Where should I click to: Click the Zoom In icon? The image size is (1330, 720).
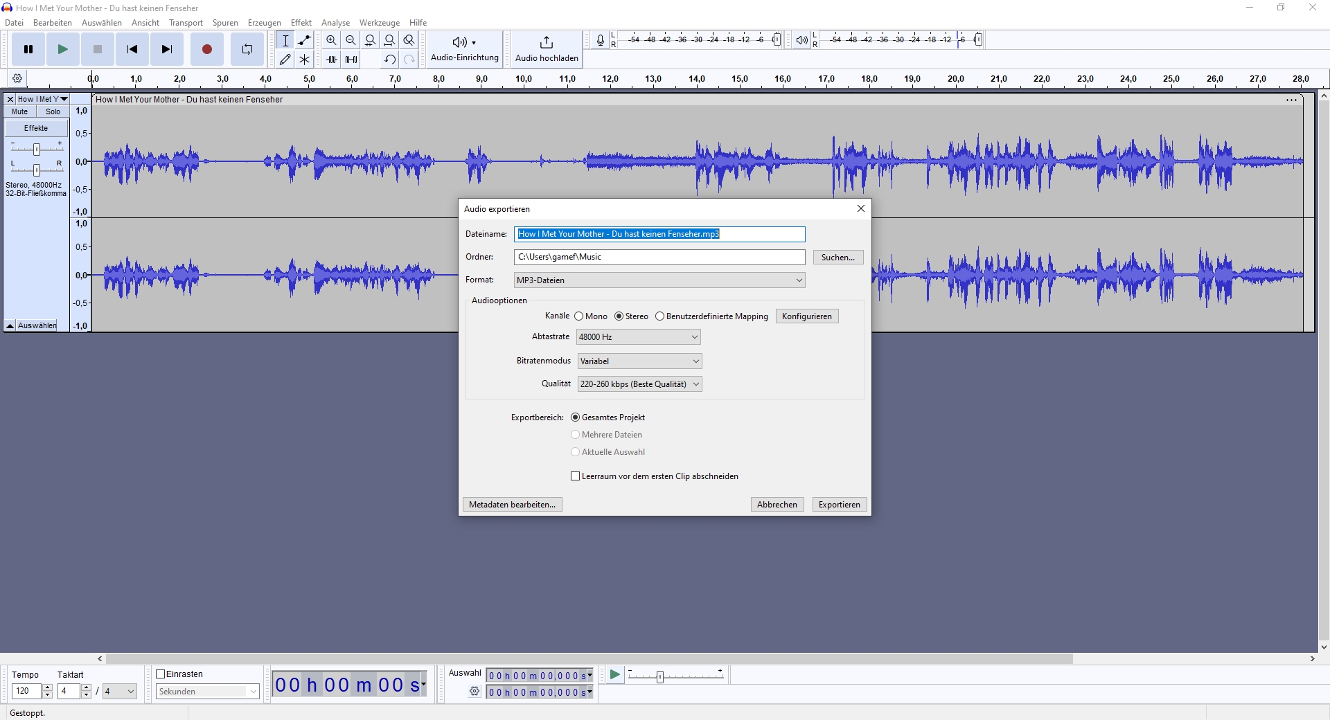331,40
